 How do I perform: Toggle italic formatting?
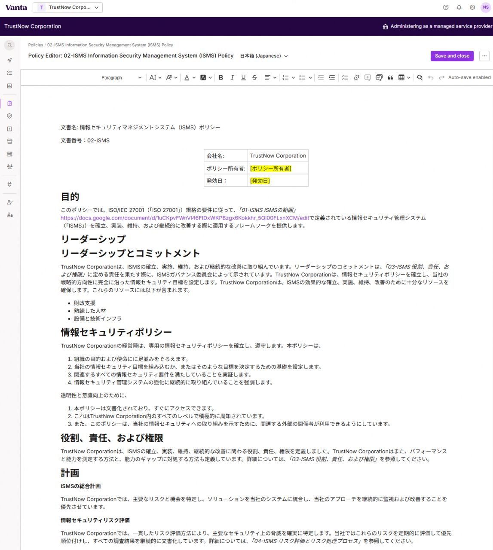[x=232, y=78]
